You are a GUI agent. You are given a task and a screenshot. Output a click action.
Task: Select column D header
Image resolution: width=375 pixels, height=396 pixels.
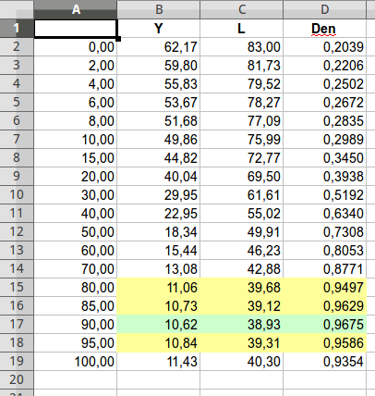[325, 9]
